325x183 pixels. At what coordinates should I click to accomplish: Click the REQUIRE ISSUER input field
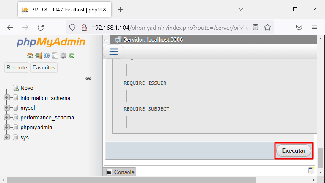221,96
